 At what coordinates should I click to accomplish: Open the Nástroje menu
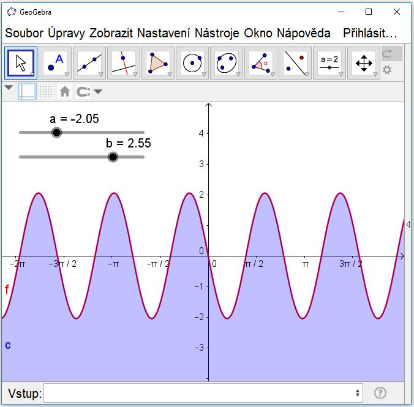217,33
